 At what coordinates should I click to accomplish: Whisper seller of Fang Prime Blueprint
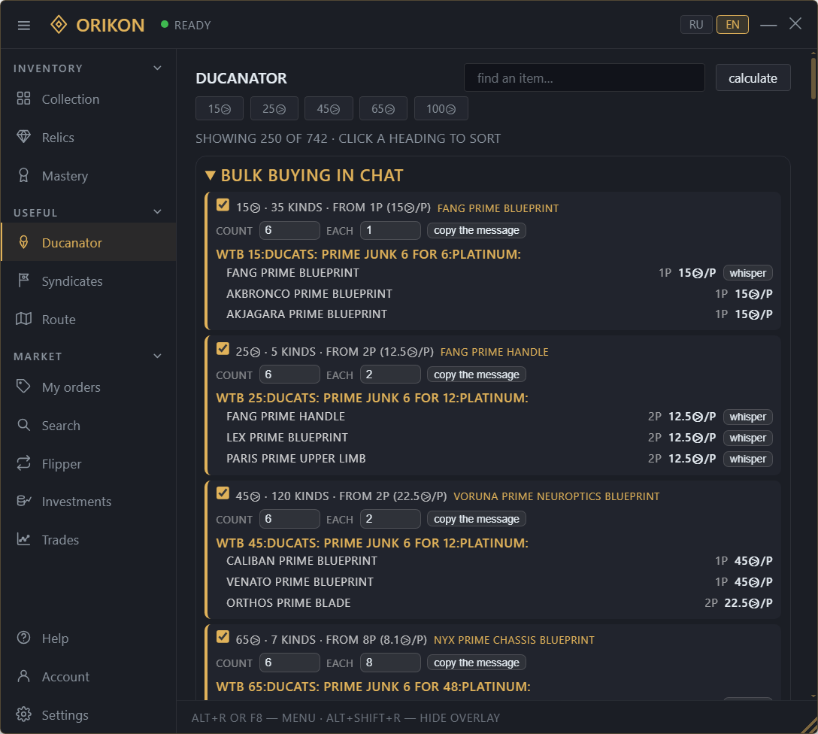747,273
